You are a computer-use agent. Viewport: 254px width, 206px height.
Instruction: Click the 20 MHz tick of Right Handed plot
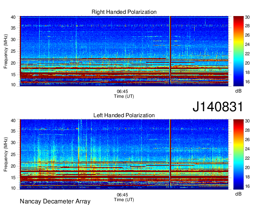(x=13, y=63)
